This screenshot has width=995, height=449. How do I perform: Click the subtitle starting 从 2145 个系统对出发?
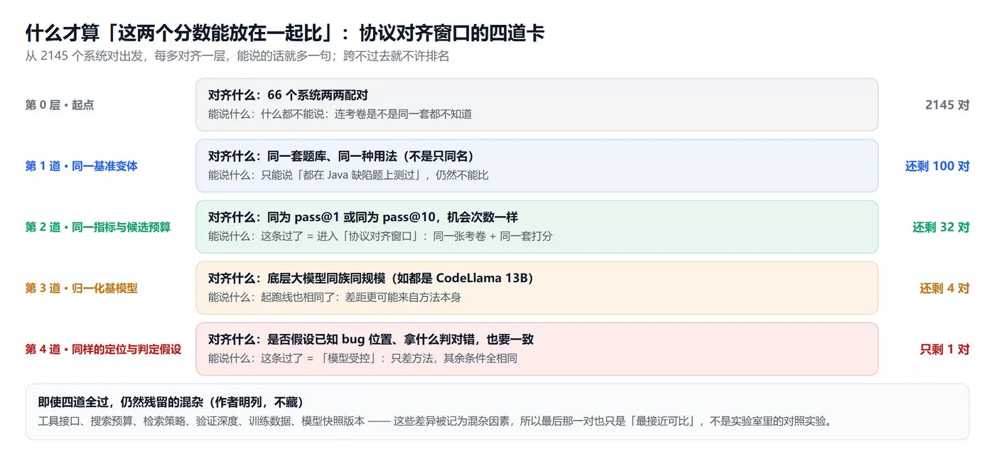click(237, 56)
